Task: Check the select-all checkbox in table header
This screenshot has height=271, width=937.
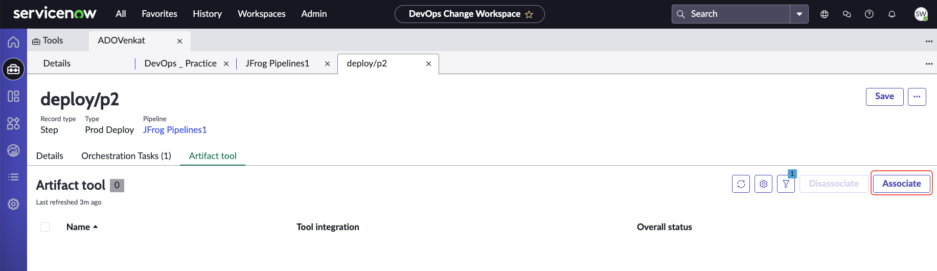Action: (45, 227)
